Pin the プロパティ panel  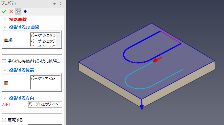coord(61,3)
